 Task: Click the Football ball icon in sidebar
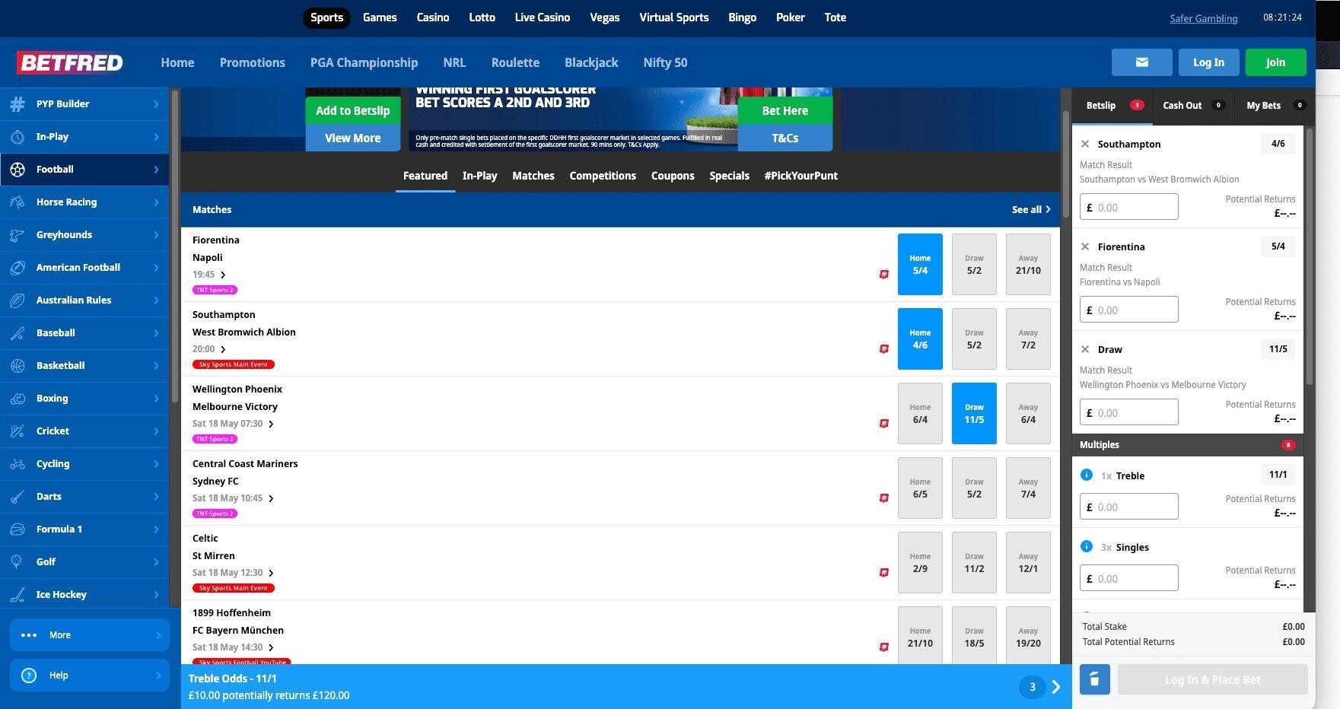click(18, 170)
